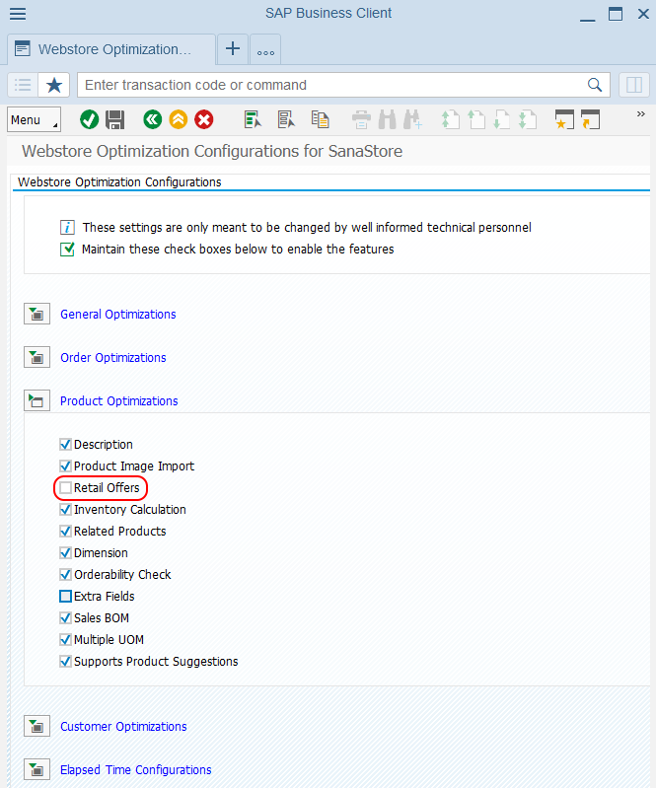656x788 pixels.
Task: Expand General Optimizations section icon
Action: pyautogui.click(x=36, y=314)
